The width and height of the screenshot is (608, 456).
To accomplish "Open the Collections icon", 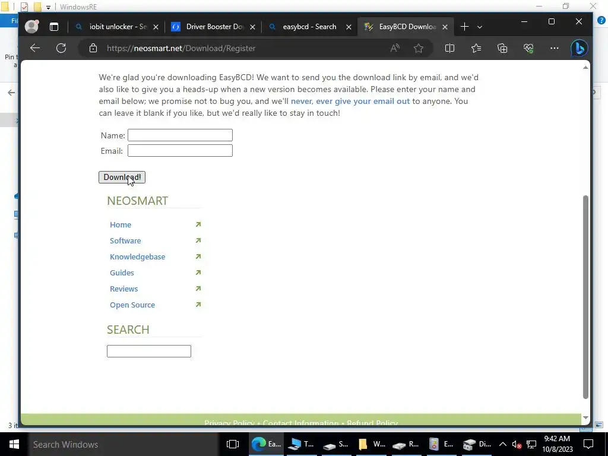I will (502, 48).
